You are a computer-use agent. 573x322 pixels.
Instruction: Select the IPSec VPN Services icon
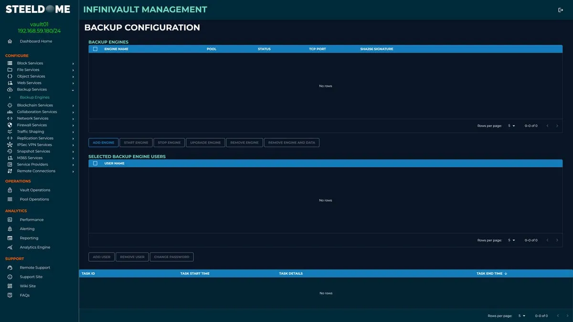tap(10, 145)
